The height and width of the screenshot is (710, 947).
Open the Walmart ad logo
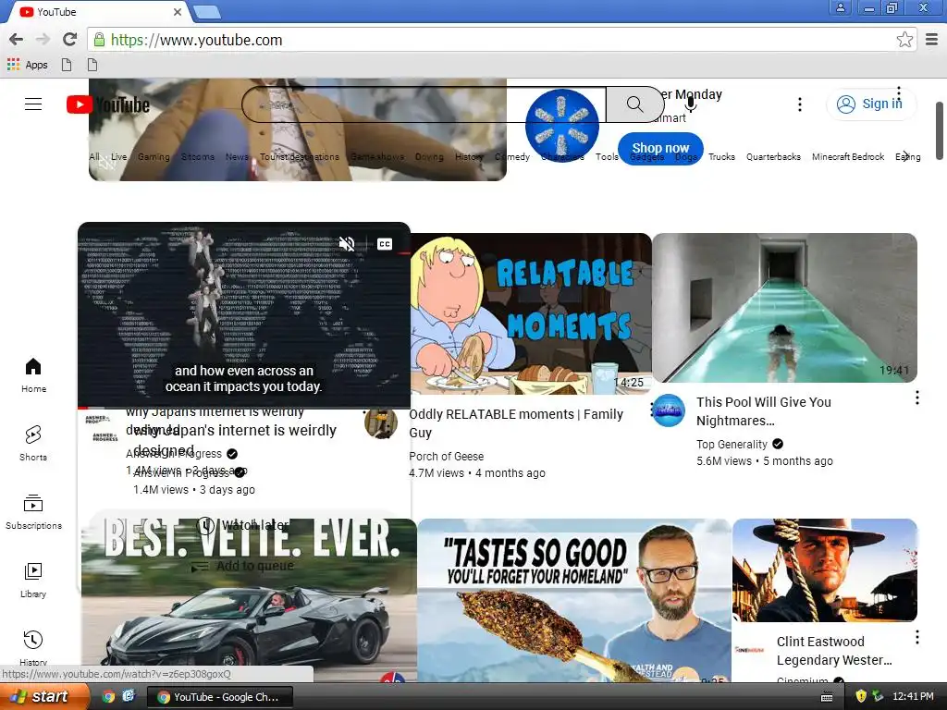(561, 126)
